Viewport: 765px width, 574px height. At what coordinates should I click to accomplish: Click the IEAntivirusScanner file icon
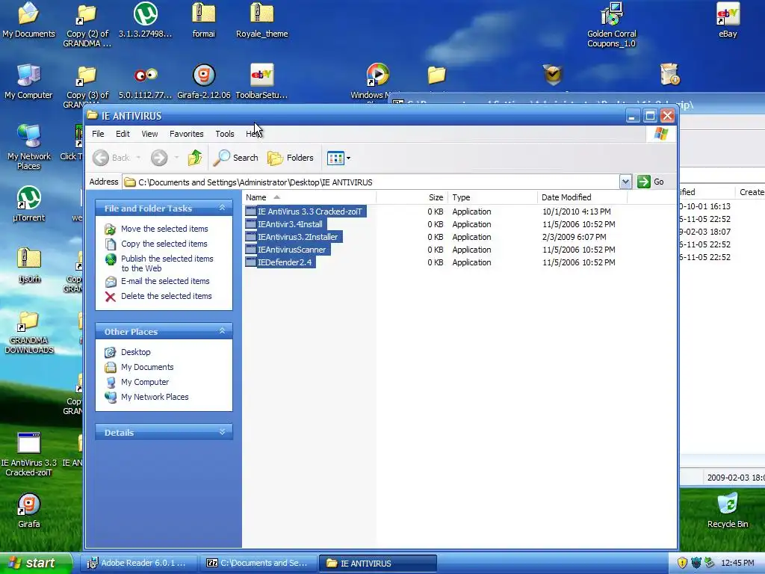click(x=251, y=250)
